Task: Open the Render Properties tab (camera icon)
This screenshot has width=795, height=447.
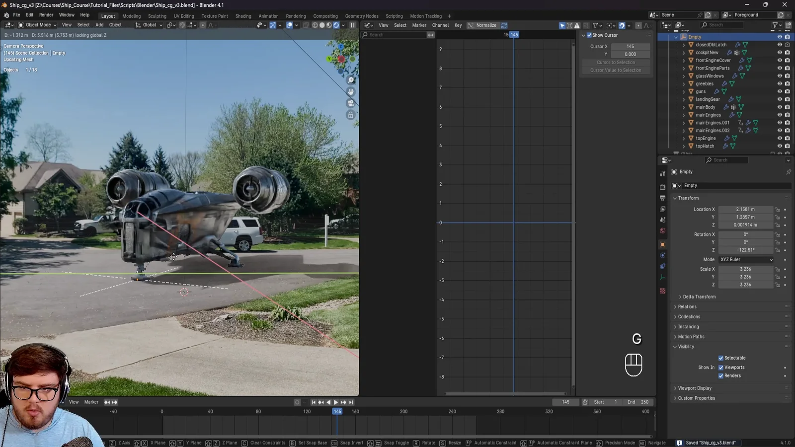Action: click(662, 187)
